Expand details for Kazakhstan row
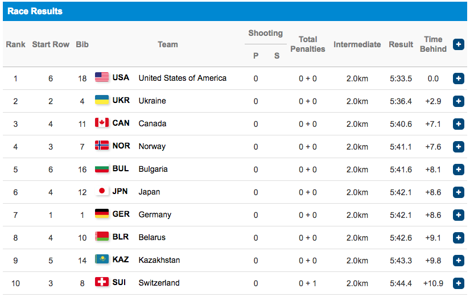Viewport: 474px width, 297px height. pos(458,261)
